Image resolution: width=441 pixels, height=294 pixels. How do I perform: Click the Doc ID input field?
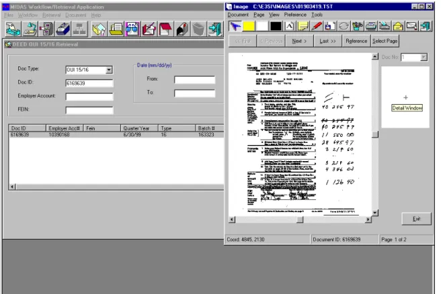[89, 83]
